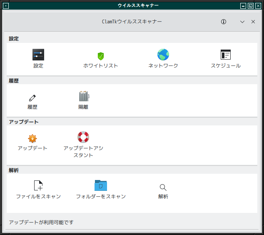Open the ホワイトリスト shield icon
Image resolution: width=264 pixels, height=235 pixels.
[101, 56]
